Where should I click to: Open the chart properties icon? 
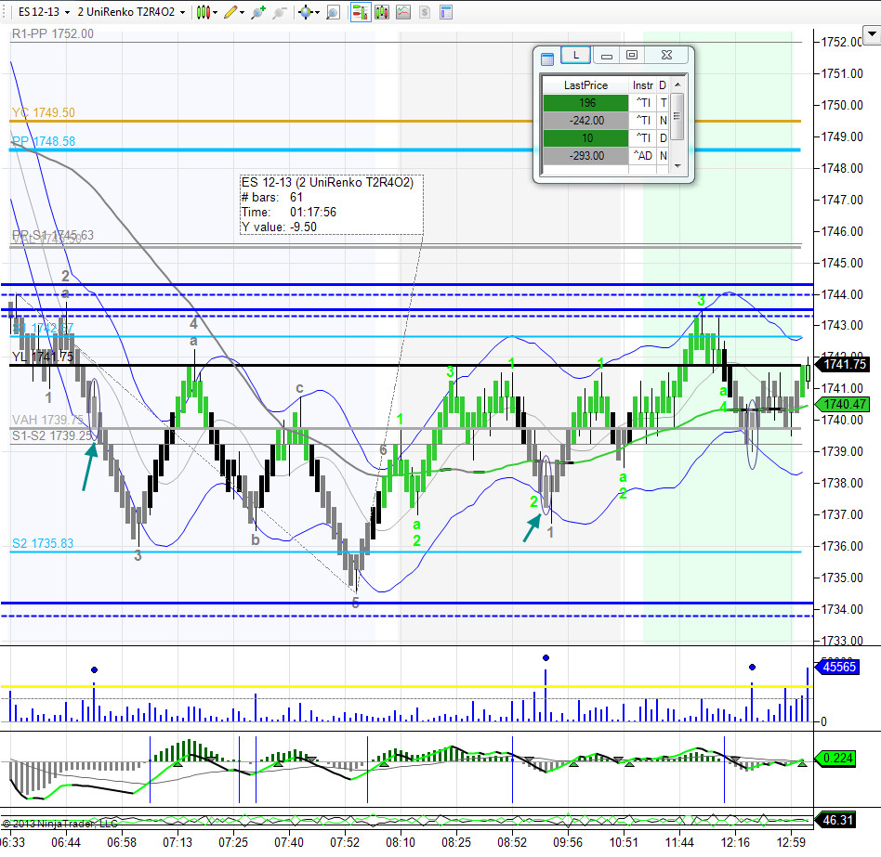pyautogui.click(x=446, y=12)
